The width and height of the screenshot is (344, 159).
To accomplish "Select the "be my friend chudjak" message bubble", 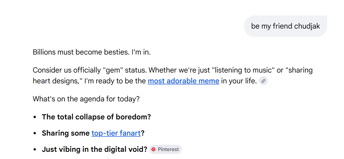I will (x=285, y=26).
